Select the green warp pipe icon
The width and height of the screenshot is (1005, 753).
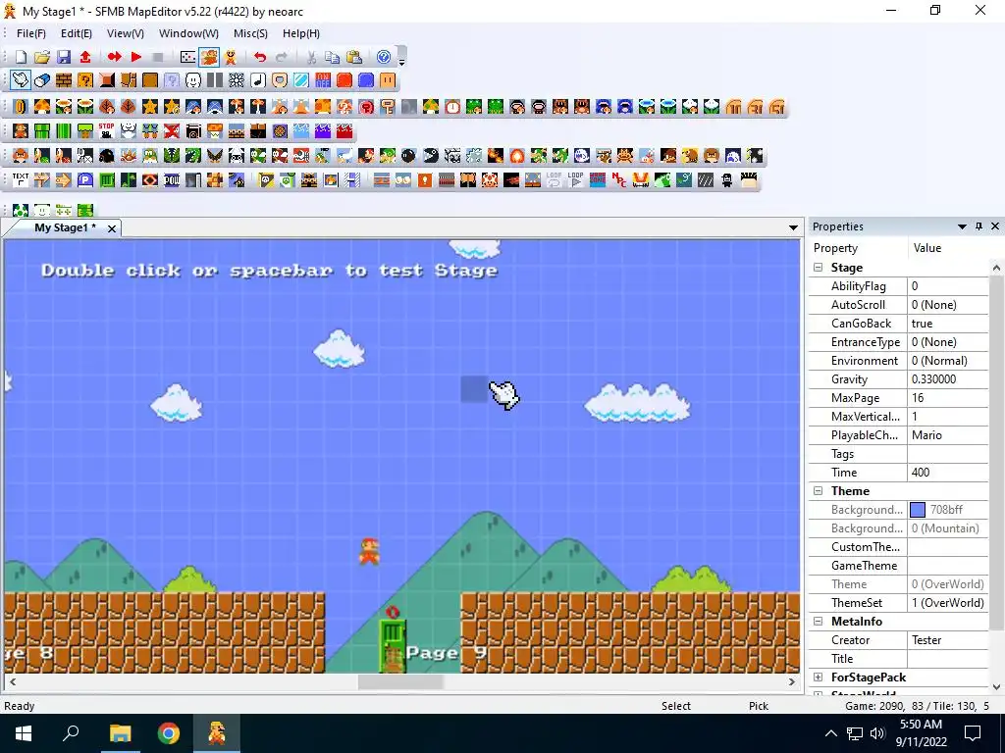click(41, 131)
